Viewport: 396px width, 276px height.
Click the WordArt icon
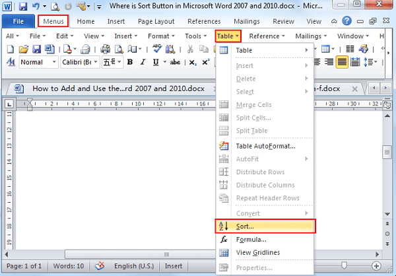pyautogui.click(x=363, y=49)
